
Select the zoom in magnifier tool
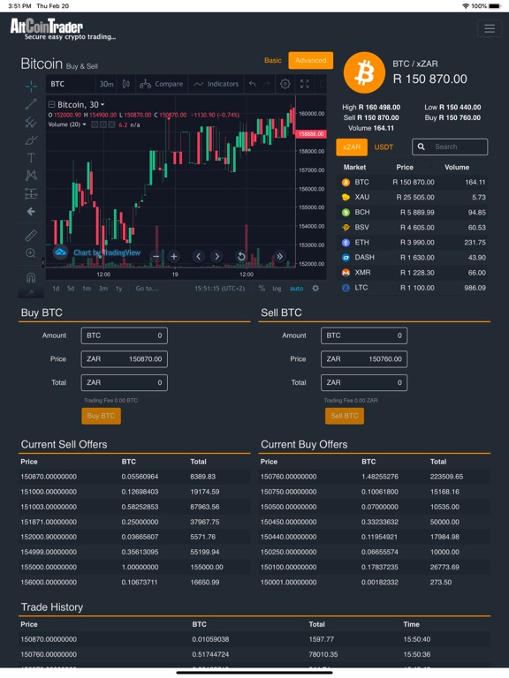31,253
